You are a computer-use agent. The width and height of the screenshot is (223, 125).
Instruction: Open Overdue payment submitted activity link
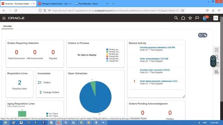[x=157, y=48]
